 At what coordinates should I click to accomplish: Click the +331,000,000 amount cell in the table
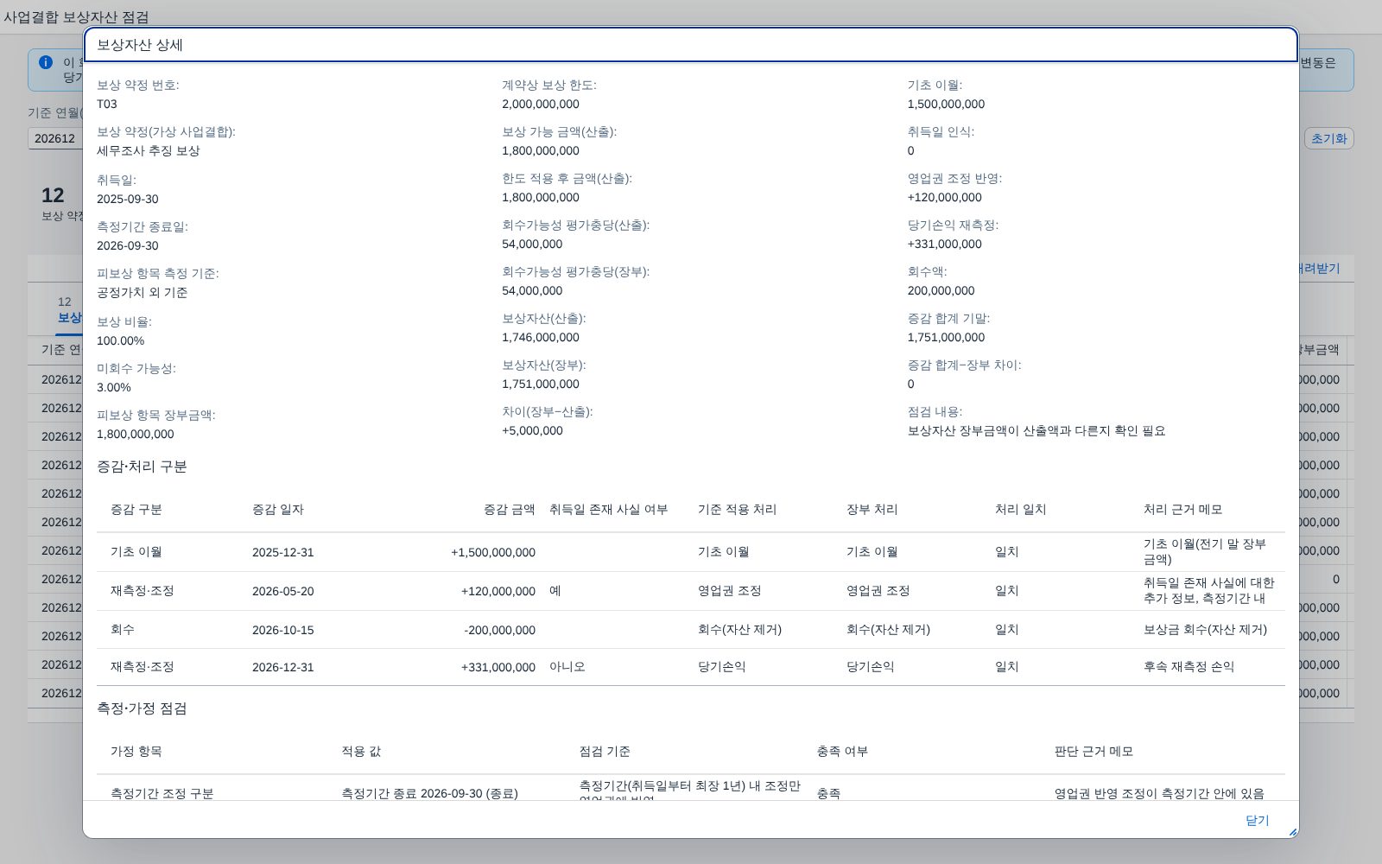498,667
